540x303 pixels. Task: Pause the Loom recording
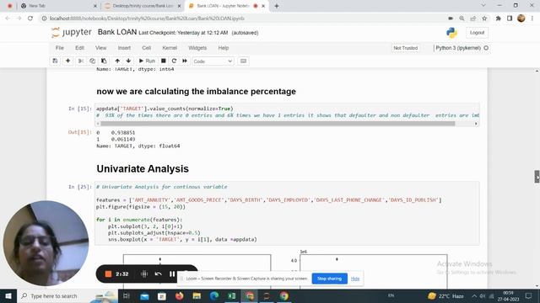[172, 274]
